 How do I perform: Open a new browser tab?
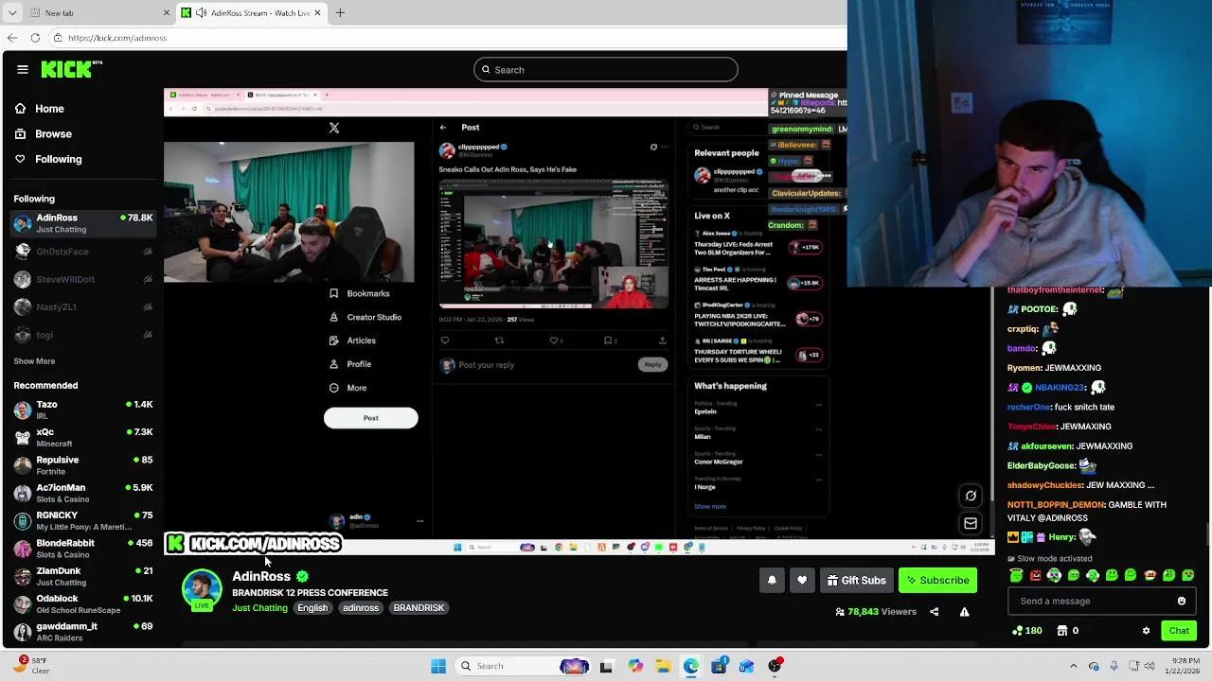[340, 13]
